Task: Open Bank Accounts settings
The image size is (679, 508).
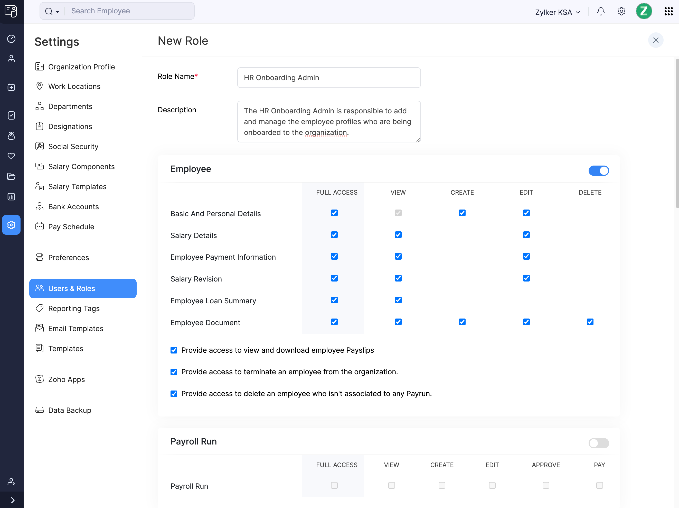Action: pyautogui.click(x=73, y=206)
